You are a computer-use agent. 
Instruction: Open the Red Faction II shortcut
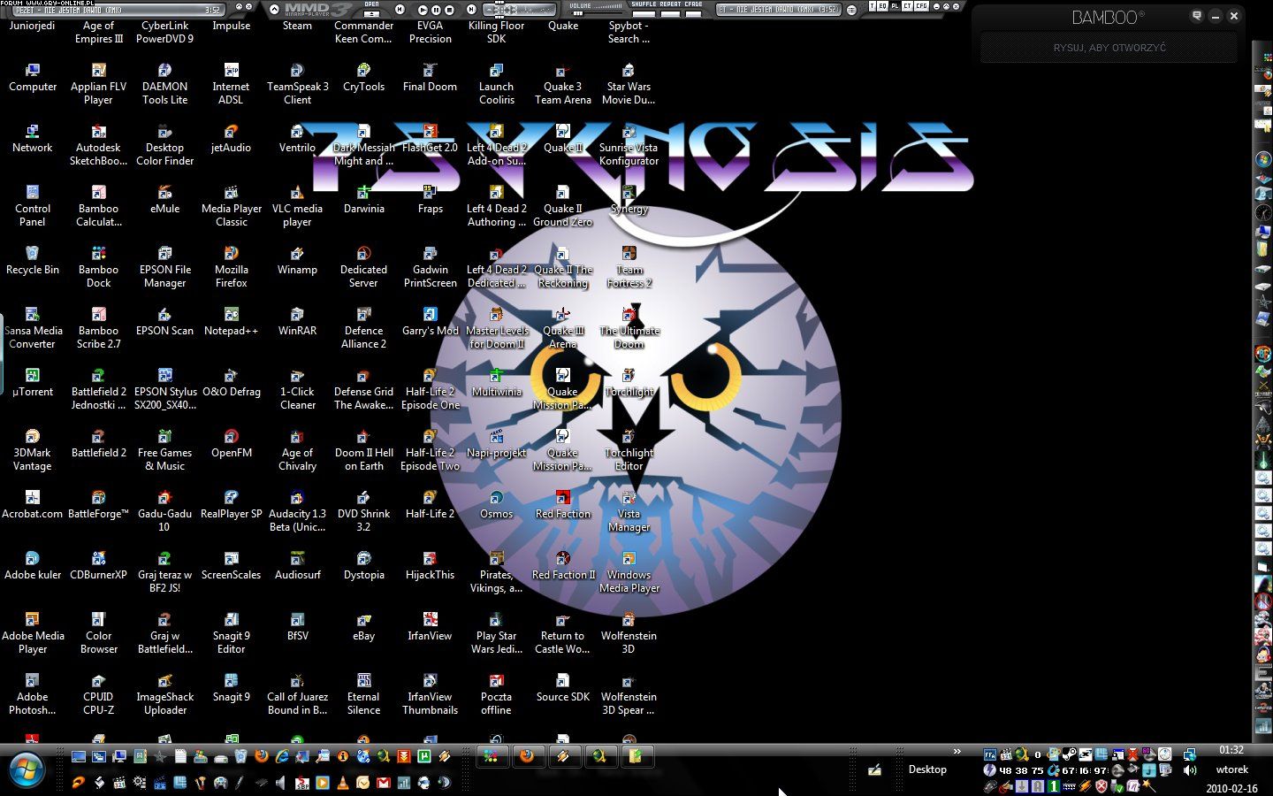click(562, 566)
